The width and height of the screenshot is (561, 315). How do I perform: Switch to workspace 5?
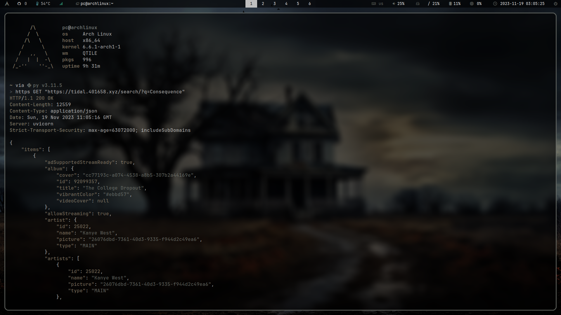pyautogui.click(x=298, y=4)
